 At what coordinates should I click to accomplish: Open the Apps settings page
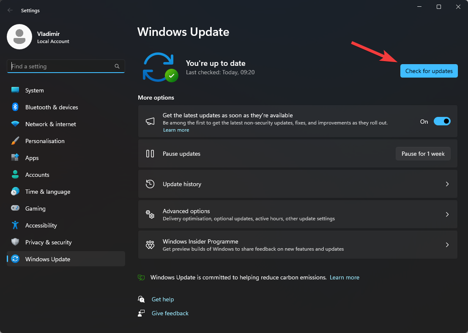(x=32, y=158)
